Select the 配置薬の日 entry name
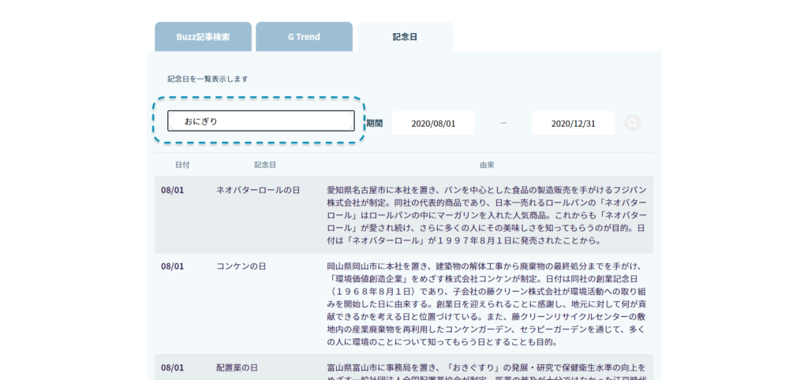 tap(238, 368)
